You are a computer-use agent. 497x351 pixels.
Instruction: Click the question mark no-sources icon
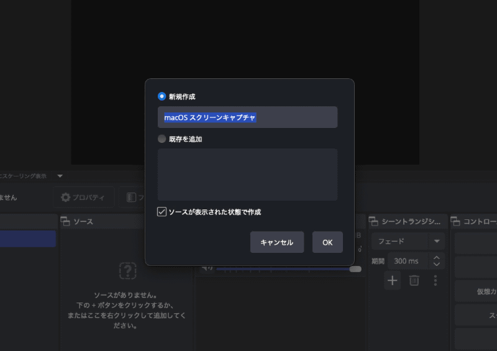[x=128, y=271]
